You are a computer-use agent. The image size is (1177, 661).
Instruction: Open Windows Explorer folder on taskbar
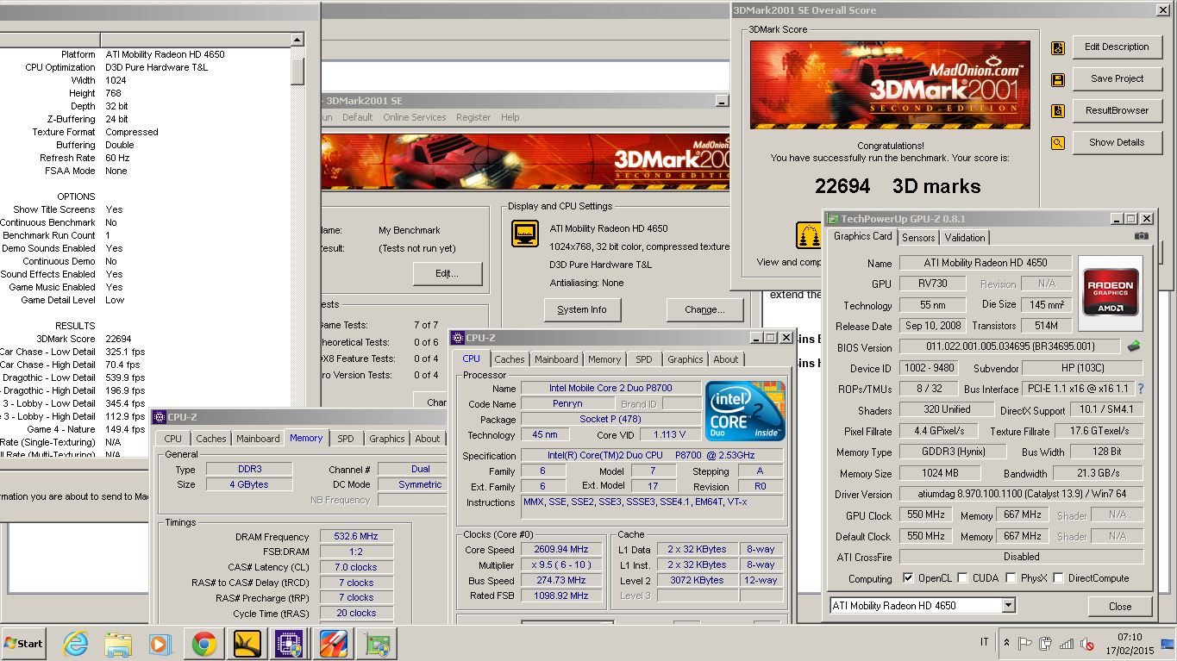118,643
